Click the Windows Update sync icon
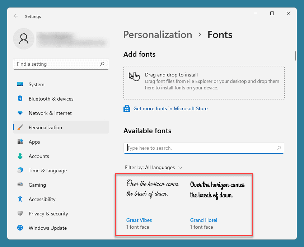 [x=20, y=228]
